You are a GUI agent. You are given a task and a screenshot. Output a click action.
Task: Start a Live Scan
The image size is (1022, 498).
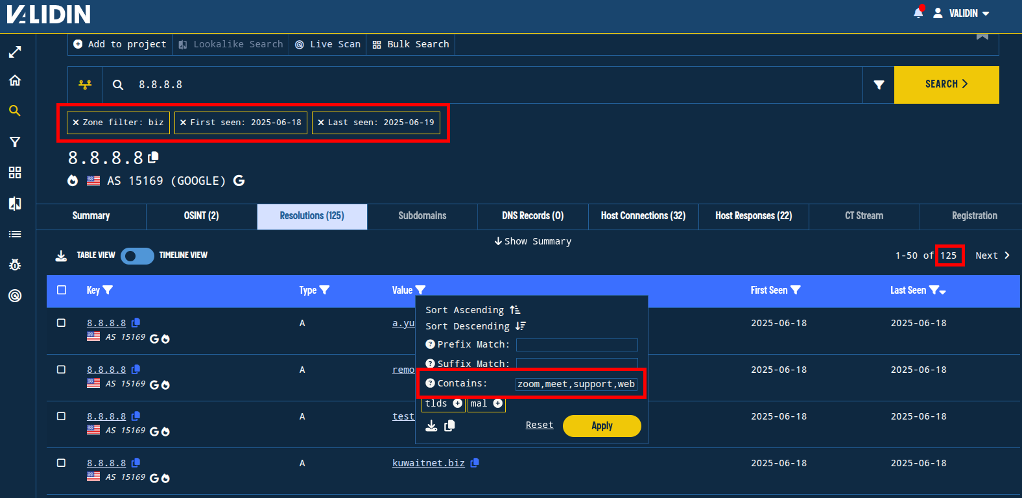coord(327,44)
